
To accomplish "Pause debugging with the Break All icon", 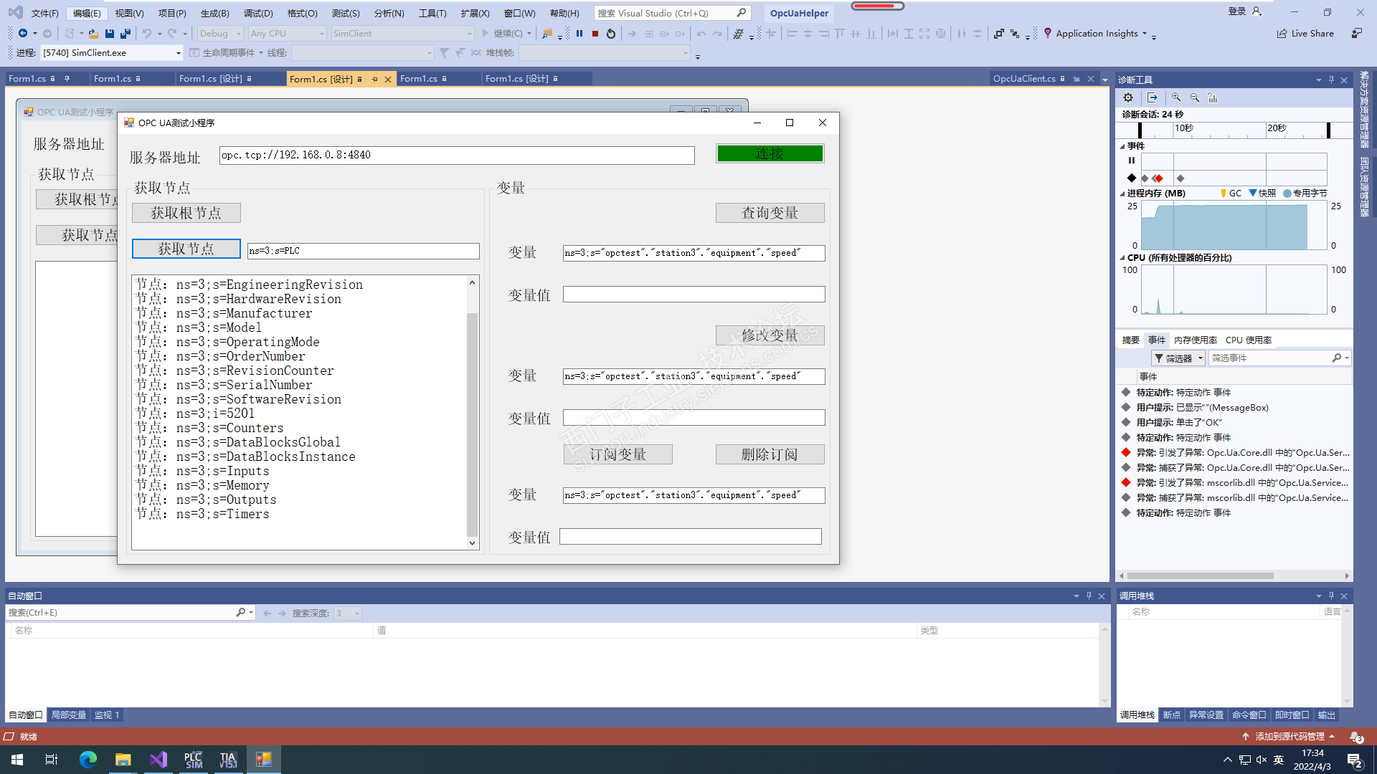I will [579, 34].
